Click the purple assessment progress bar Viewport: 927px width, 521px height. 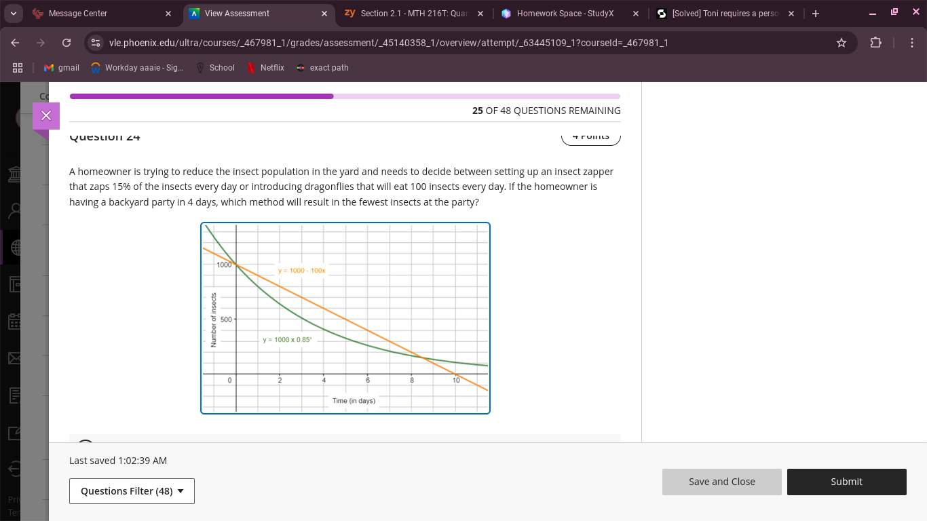tap(345, 96)
